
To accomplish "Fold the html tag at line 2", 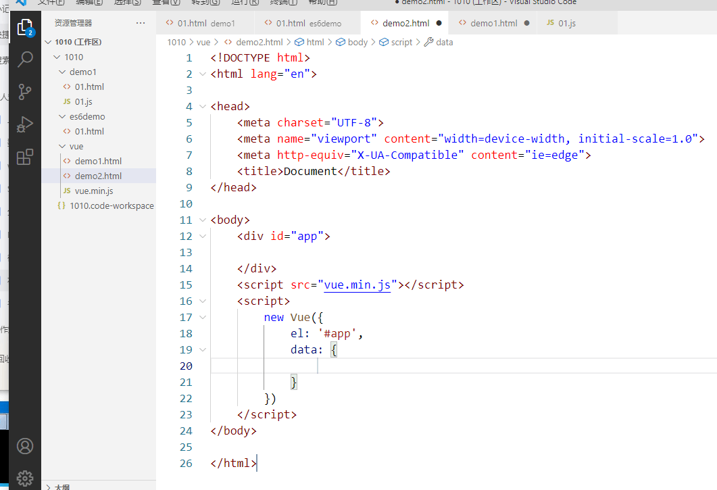I will click(203, 74).
